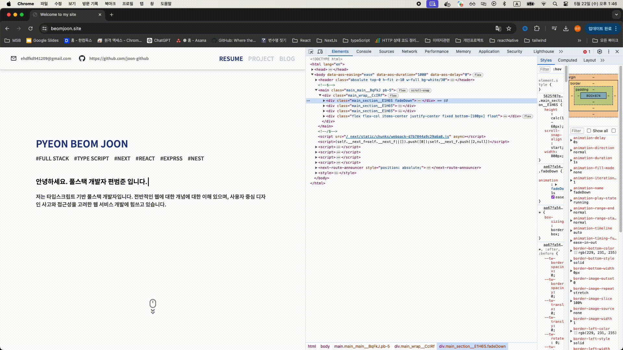Switch to the Console tab

tap(363, 52)
